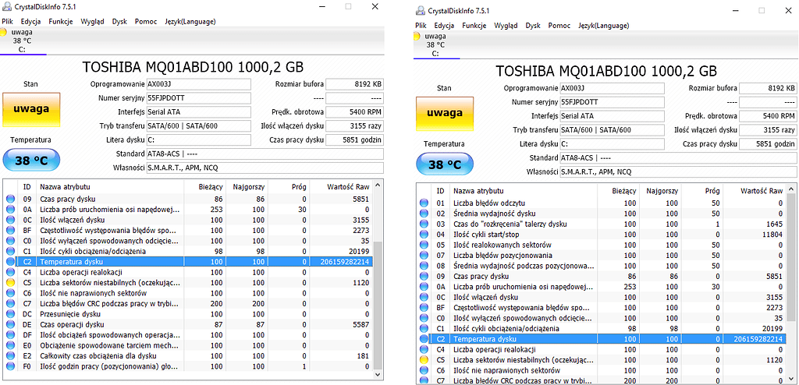Select Ilość nie naprawionych sektorów row, left window
This screenshot has height=385, width=799.
coord(189,293)
